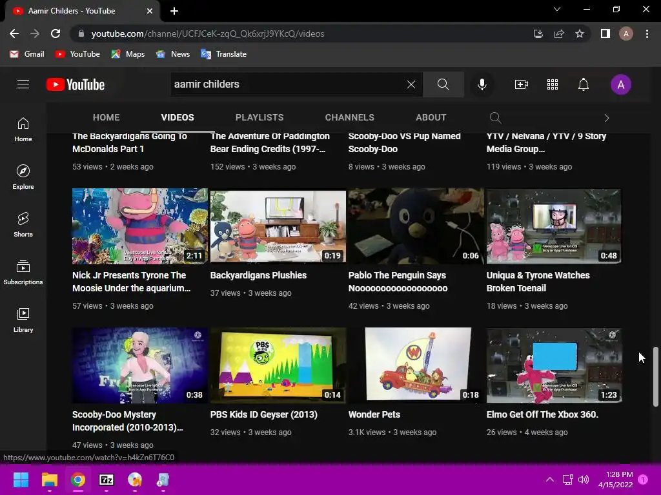Open the purple account avatar menu

[x=621, y=84]
